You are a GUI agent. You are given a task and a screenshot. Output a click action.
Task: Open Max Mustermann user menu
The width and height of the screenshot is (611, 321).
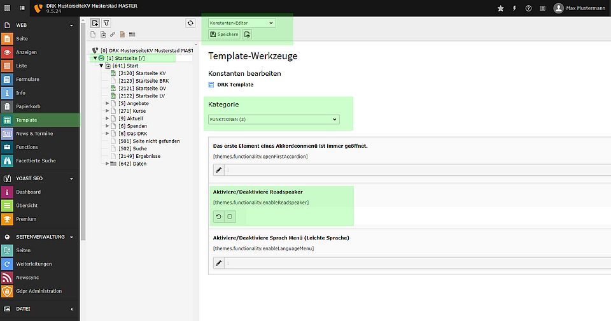coord(576,8)
